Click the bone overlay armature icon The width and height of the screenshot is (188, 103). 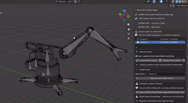pyautogui.click(x=167, y=2)
